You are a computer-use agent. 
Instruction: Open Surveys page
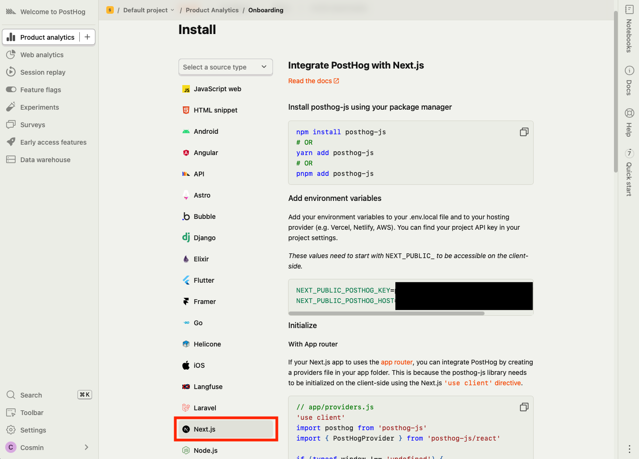click(49, 125)
